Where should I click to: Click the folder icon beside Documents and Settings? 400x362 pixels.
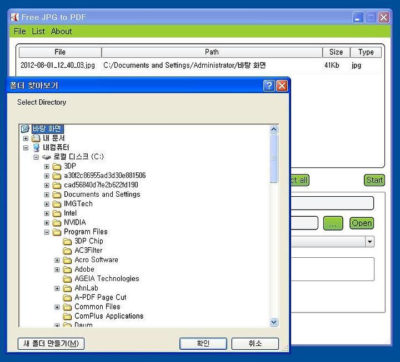(x=57, y=195)
